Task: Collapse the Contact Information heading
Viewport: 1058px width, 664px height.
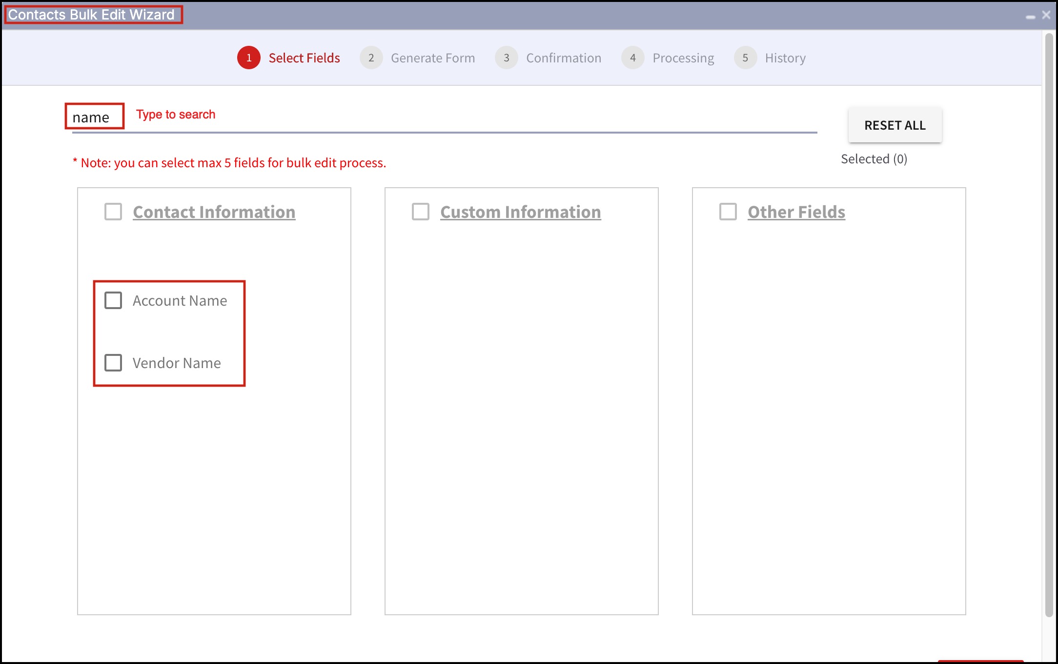Action: [x=214, y=212]
